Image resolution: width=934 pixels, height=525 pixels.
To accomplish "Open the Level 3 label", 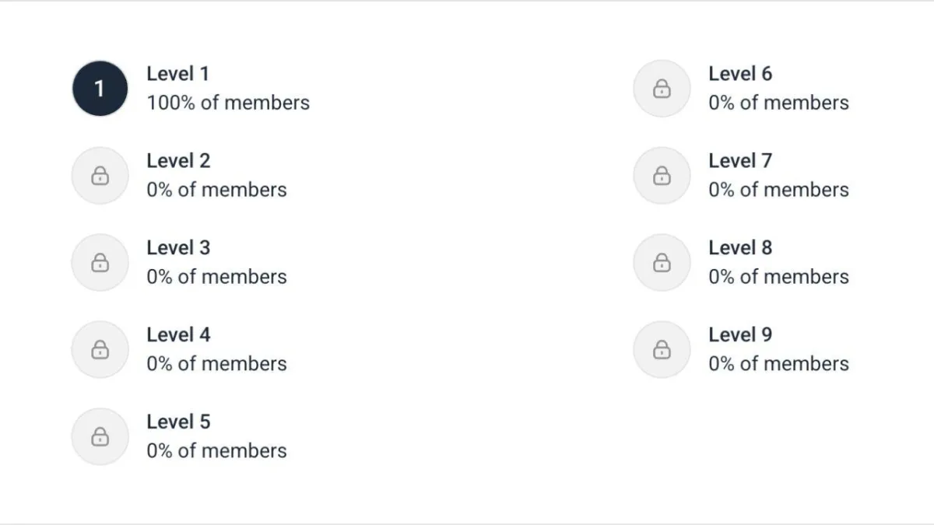I will point(178,248).
